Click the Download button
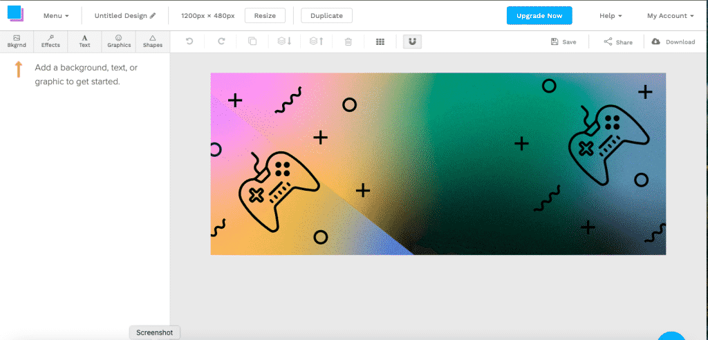 tap(673, 42)
